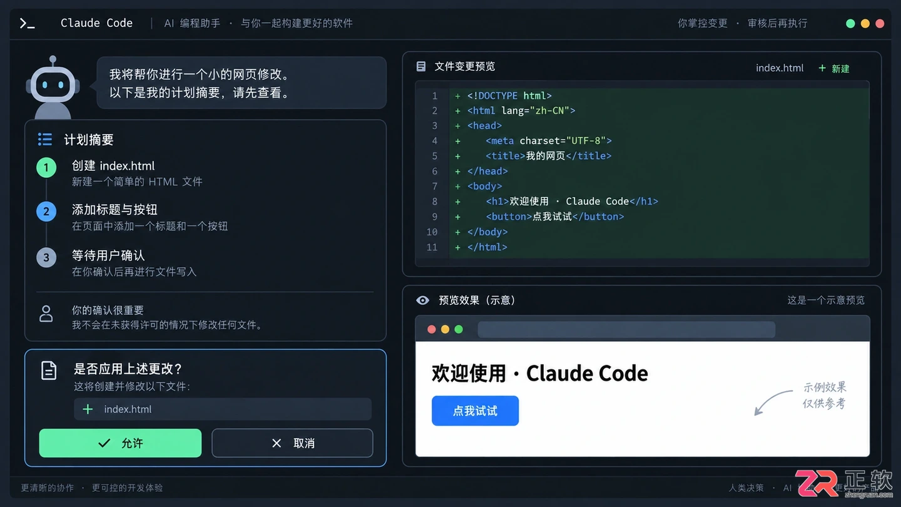Click 你掌控变更 text in header

(x=703, y=23)
